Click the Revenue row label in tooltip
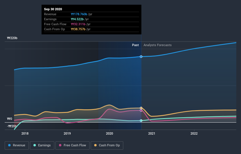Image resolution: width=241 pixels, height=154 pixels. click(x=50, y=14)
